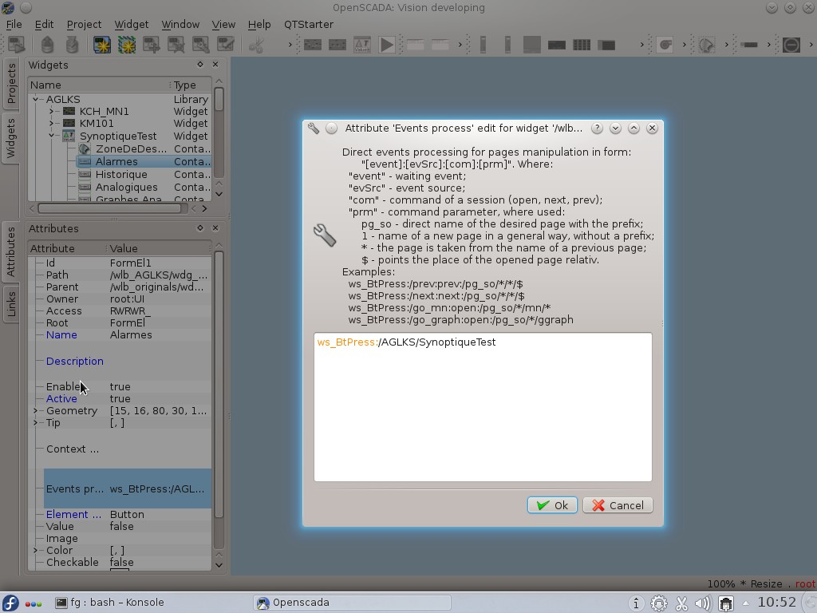Click the float button of Widgets panel

(x=200, y=65)
